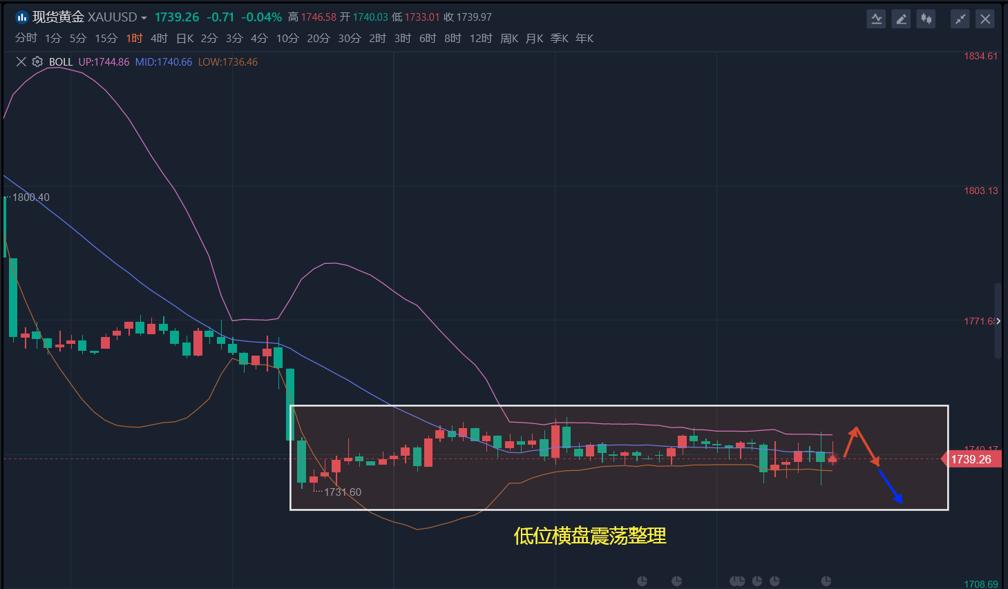
Task: Click the MID:1740.66 band value
Action: point(164,62)
